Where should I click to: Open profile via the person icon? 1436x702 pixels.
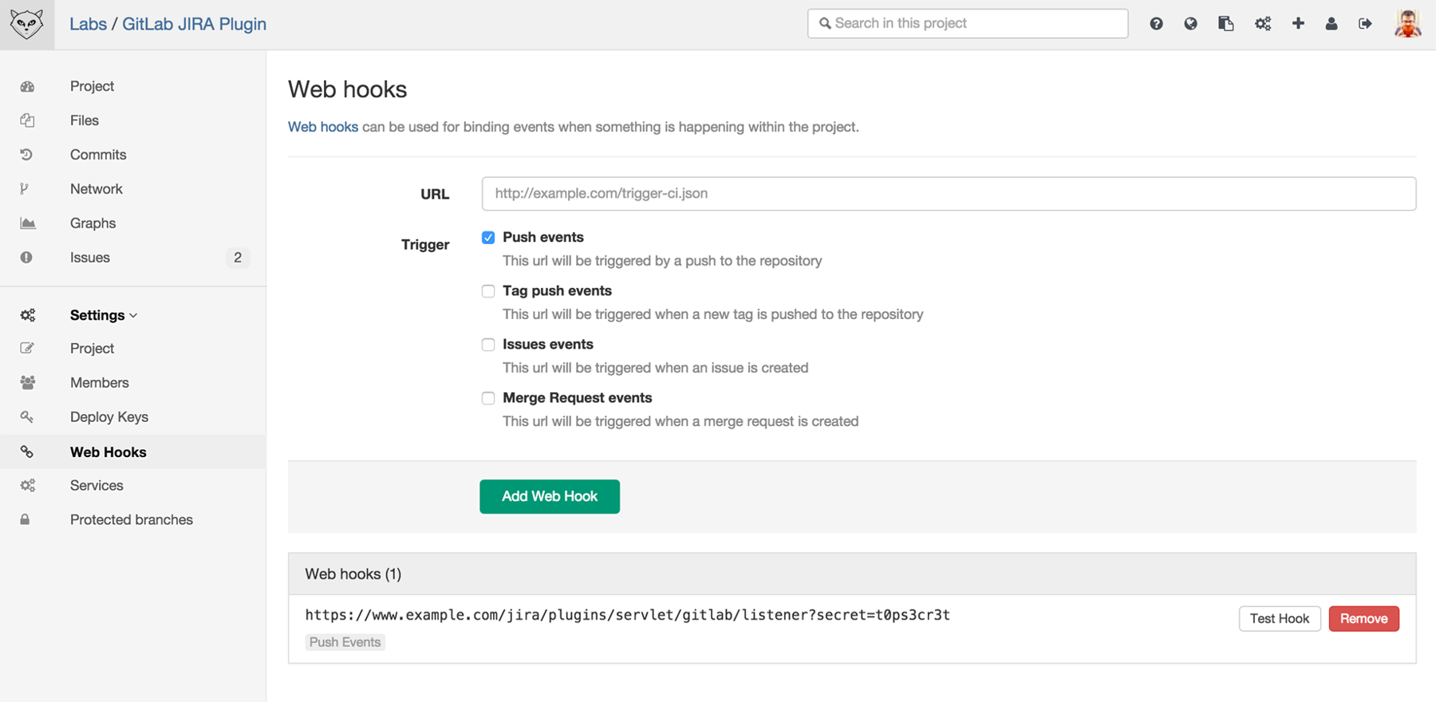(1331, 23)
